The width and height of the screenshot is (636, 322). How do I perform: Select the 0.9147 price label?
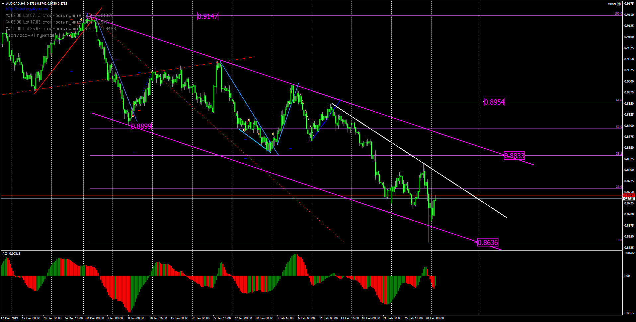pos(207,16)
